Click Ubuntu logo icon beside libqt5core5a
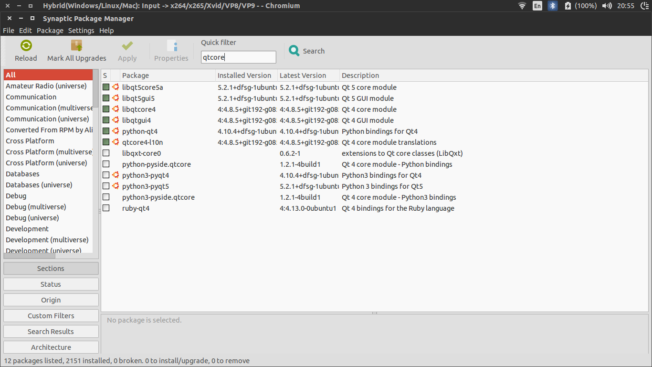The width and height of the screenshot is (652, 367). (x=116, y=87)
